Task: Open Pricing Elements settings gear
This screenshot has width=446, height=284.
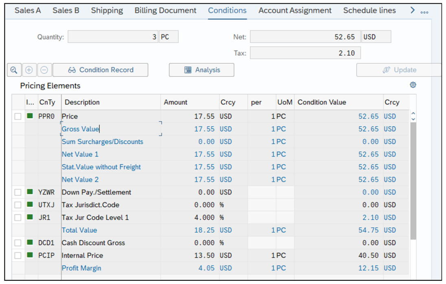Action: point(414,85)
